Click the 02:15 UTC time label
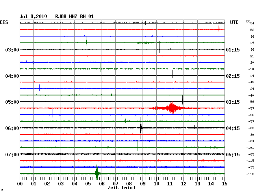The height and width of the screenshot is (194, 256). (233, 76)
